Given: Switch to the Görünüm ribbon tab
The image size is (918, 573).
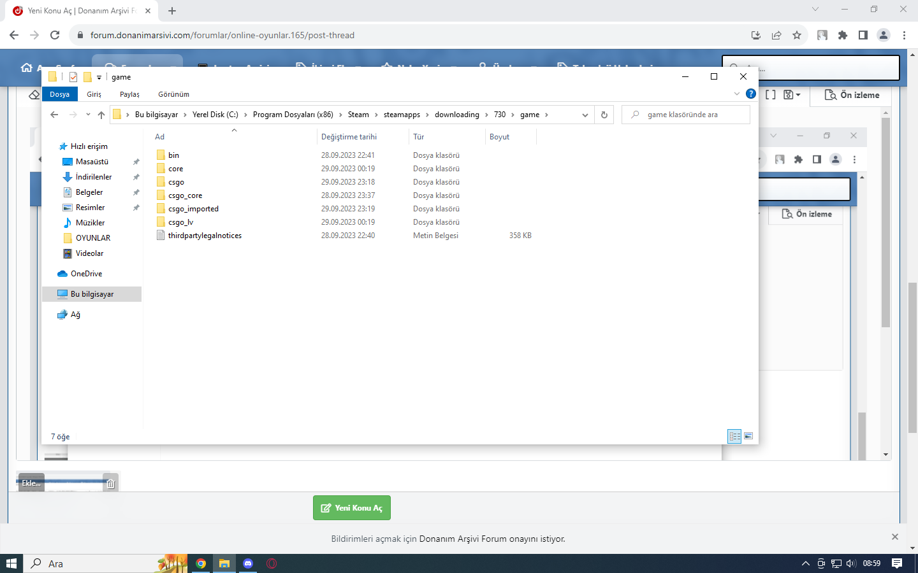Looking at the screenshot, I should pos(173,94).
